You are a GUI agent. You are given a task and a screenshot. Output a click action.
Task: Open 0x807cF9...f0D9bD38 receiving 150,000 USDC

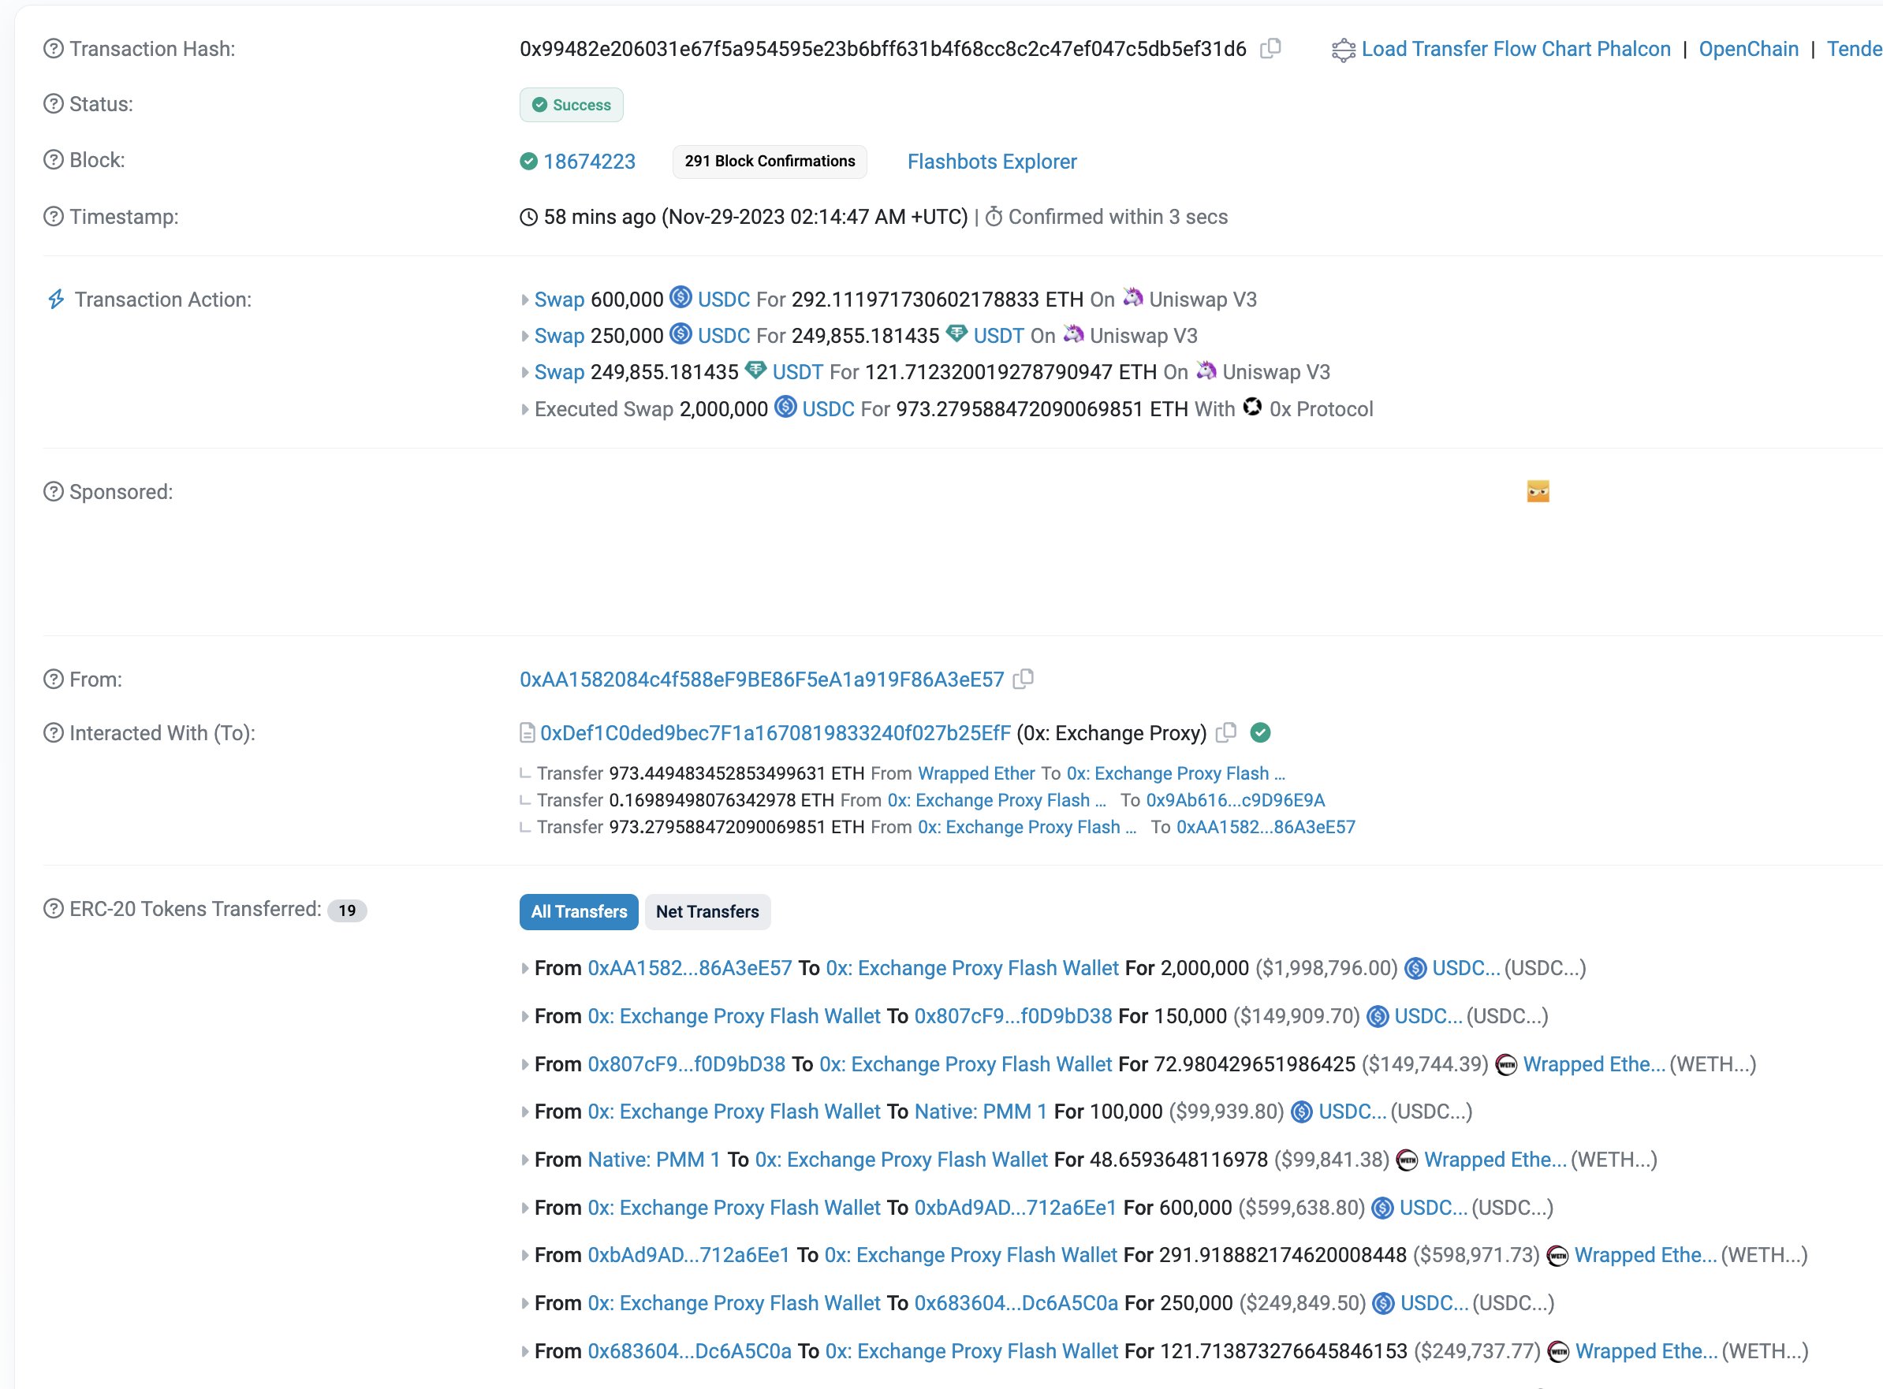[1013, 1017]
